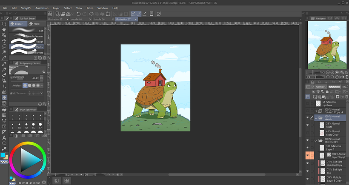Collapse the sketch folder
This screenshot has height=185, width=349.
(316, 118)
